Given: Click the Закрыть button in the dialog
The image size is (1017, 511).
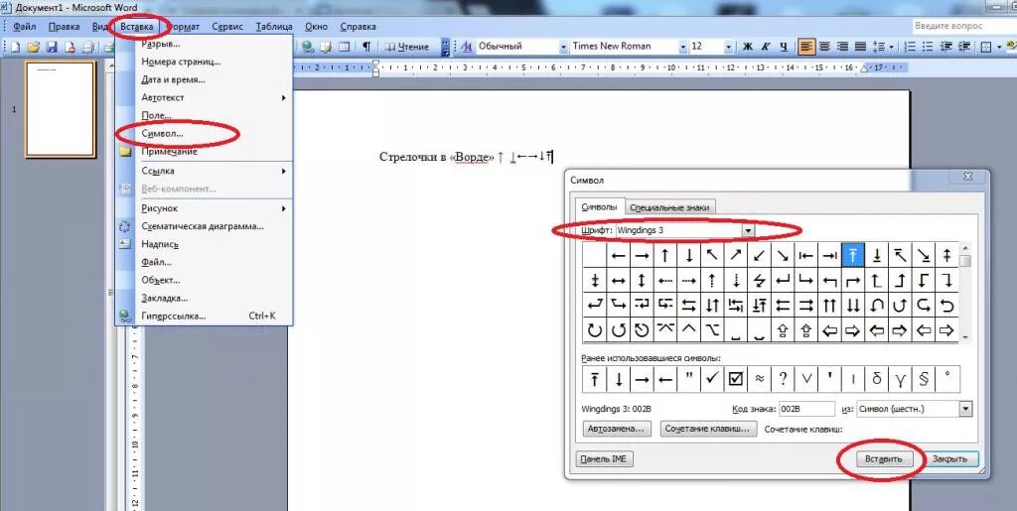Looking at the screenshot, I should 949,458.
